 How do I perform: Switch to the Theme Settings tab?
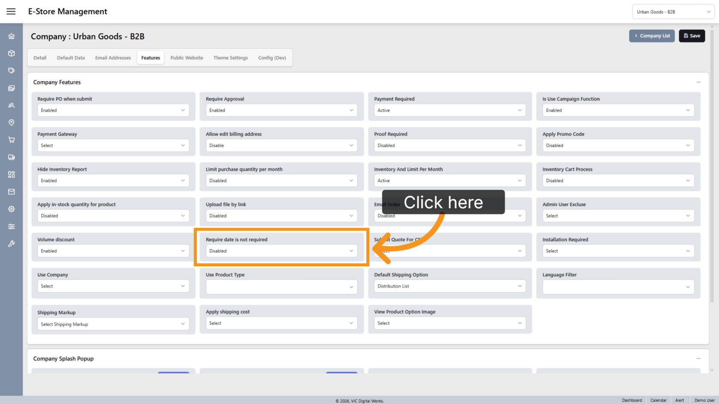tap(231, 58)
